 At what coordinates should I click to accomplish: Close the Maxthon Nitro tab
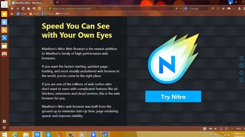point(51,3)
